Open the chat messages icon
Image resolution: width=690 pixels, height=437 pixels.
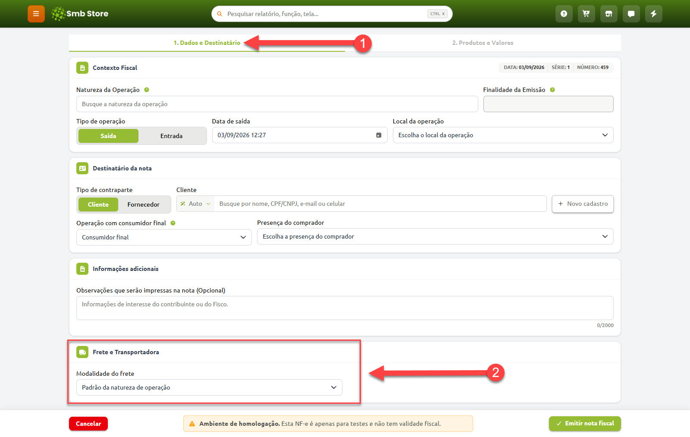(631, 14)
